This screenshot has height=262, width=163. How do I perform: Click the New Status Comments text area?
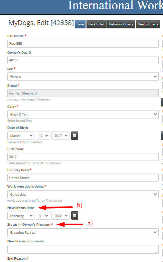(x=83, y=249)
